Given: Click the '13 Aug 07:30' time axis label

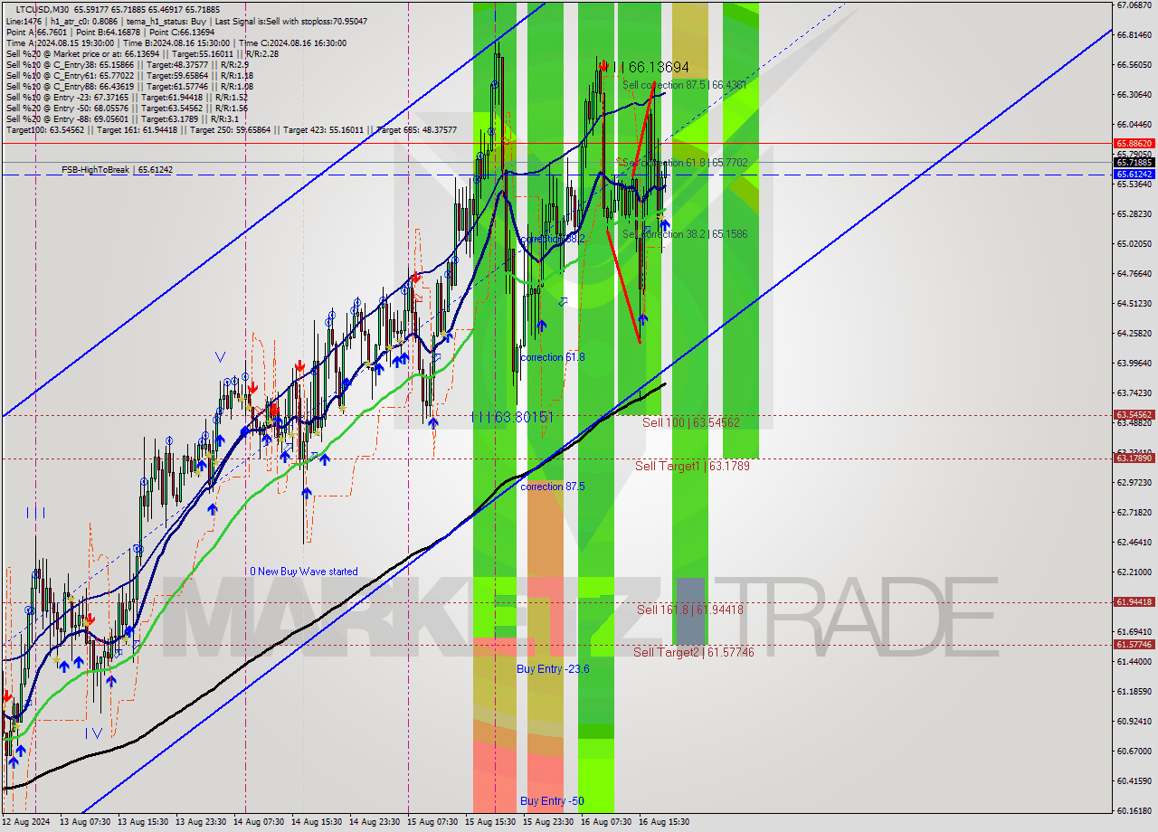Looking at the screenshot, I should (85, 822).
